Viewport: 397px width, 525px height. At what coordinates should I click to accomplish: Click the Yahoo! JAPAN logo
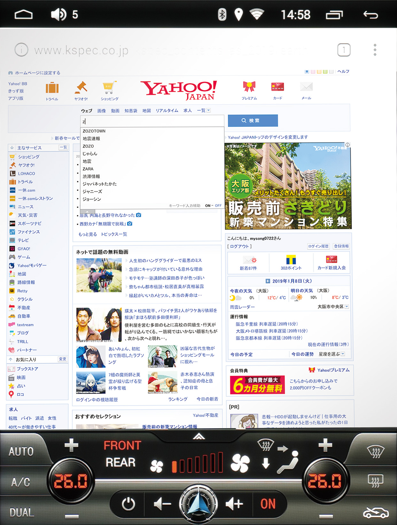point(179,90)
